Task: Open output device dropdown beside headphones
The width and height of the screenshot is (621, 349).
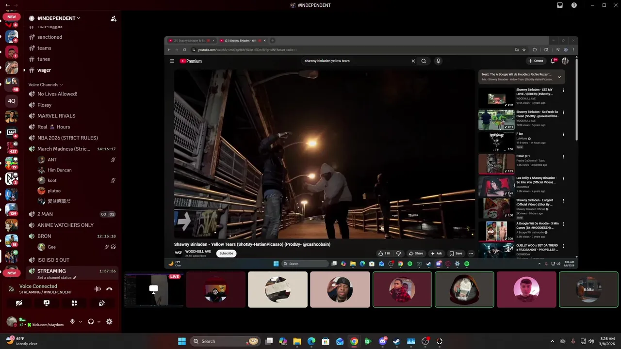Action: (99, 321)
